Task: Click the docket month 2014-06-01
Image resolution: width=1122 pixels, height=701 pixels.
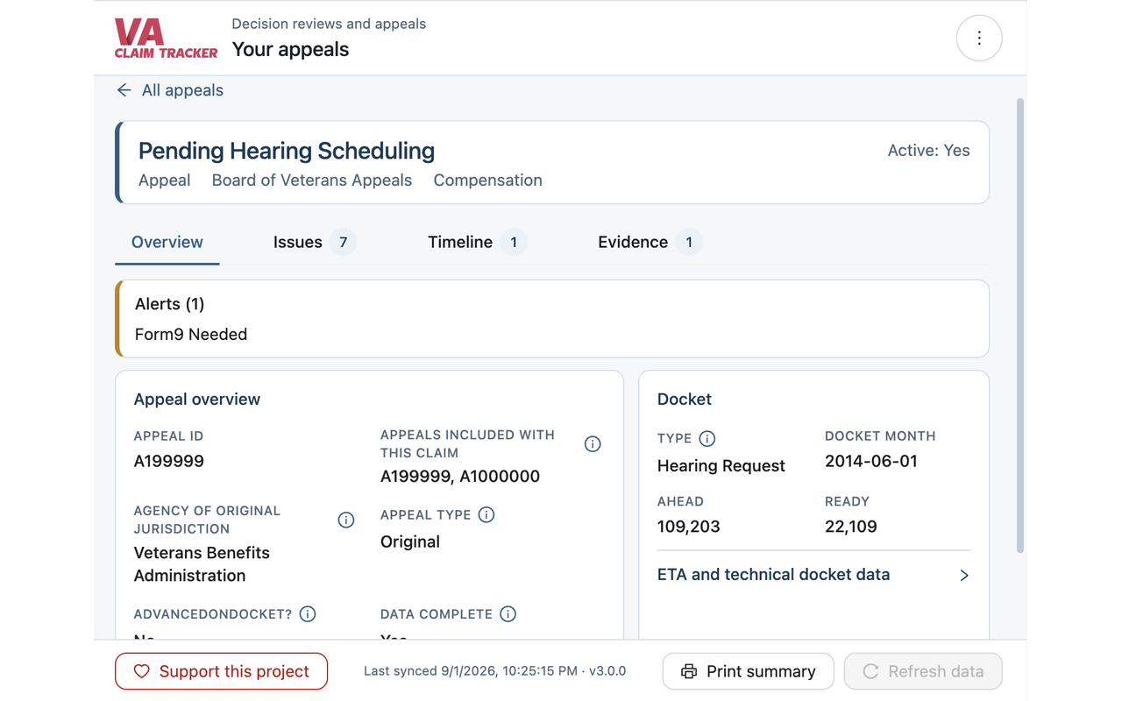Action: (x=871, y=461)
